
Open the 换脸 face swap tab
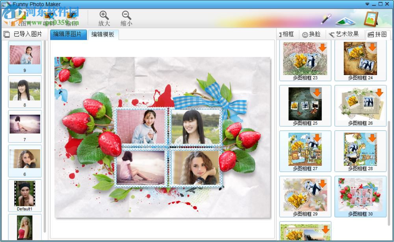pos(312,34)
